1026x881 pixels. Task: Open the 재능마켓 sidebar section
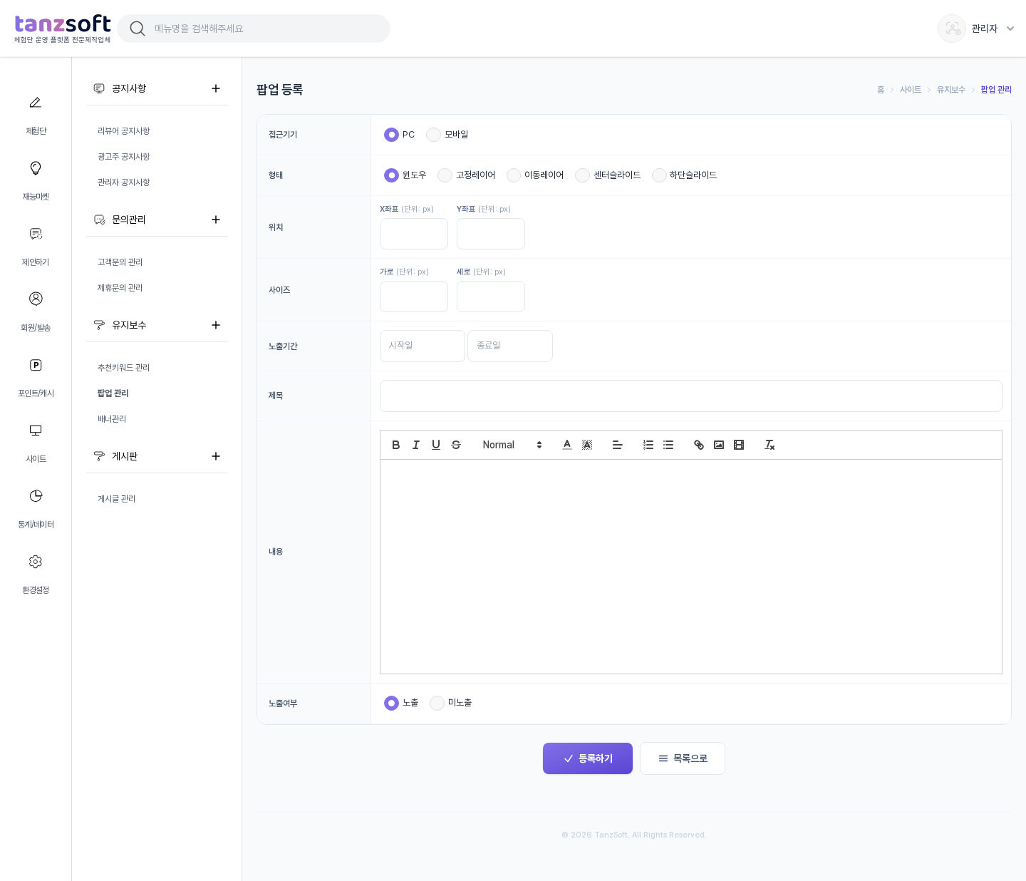click(x=36, y=180)
